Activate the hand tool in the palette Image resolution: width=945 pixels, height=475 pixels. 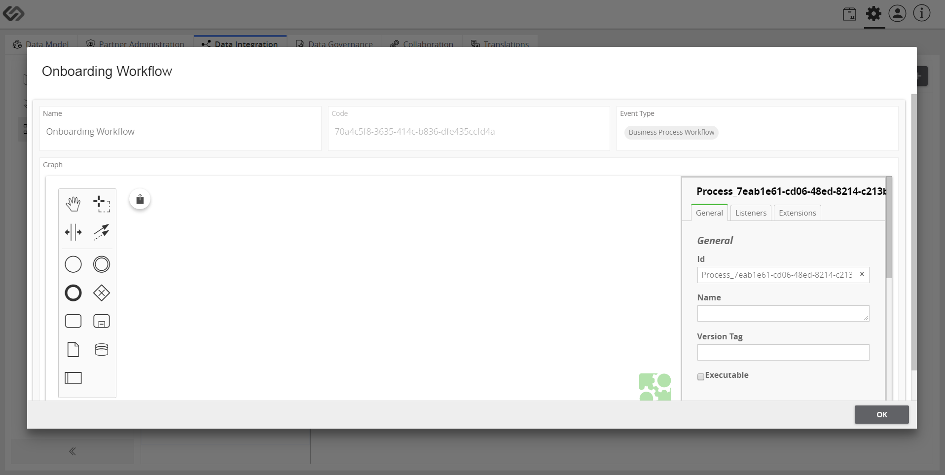point(73,204)
